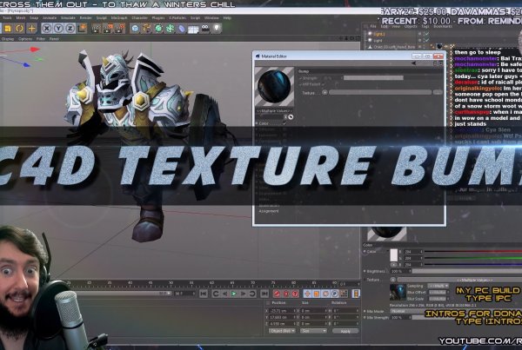This screenshot has height=350, width=522.
Task: Open Render Settings clapperboard icon
Action: [x=119, y=29]
